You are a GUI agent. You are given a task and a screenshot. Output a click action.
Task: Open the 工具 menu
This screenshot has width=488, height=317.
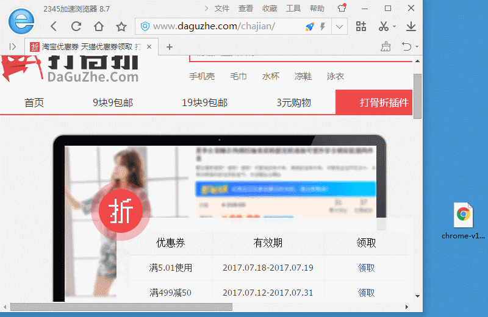tap(293, 9)
